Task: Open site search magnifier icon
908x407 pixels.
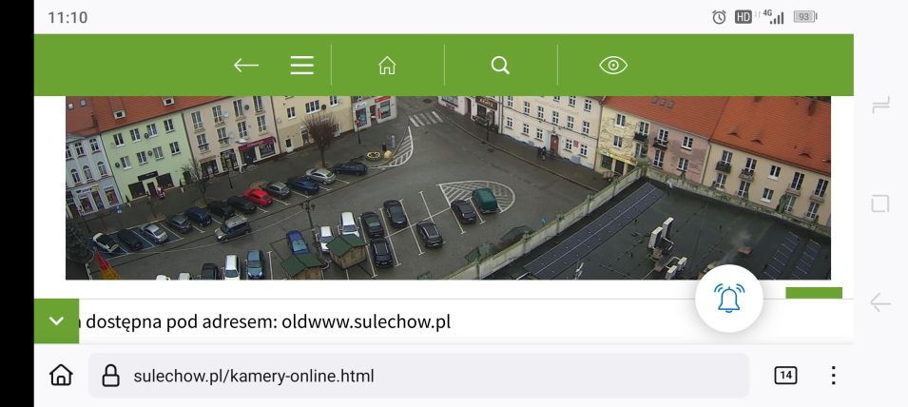Action: click(x=500, y=66)
